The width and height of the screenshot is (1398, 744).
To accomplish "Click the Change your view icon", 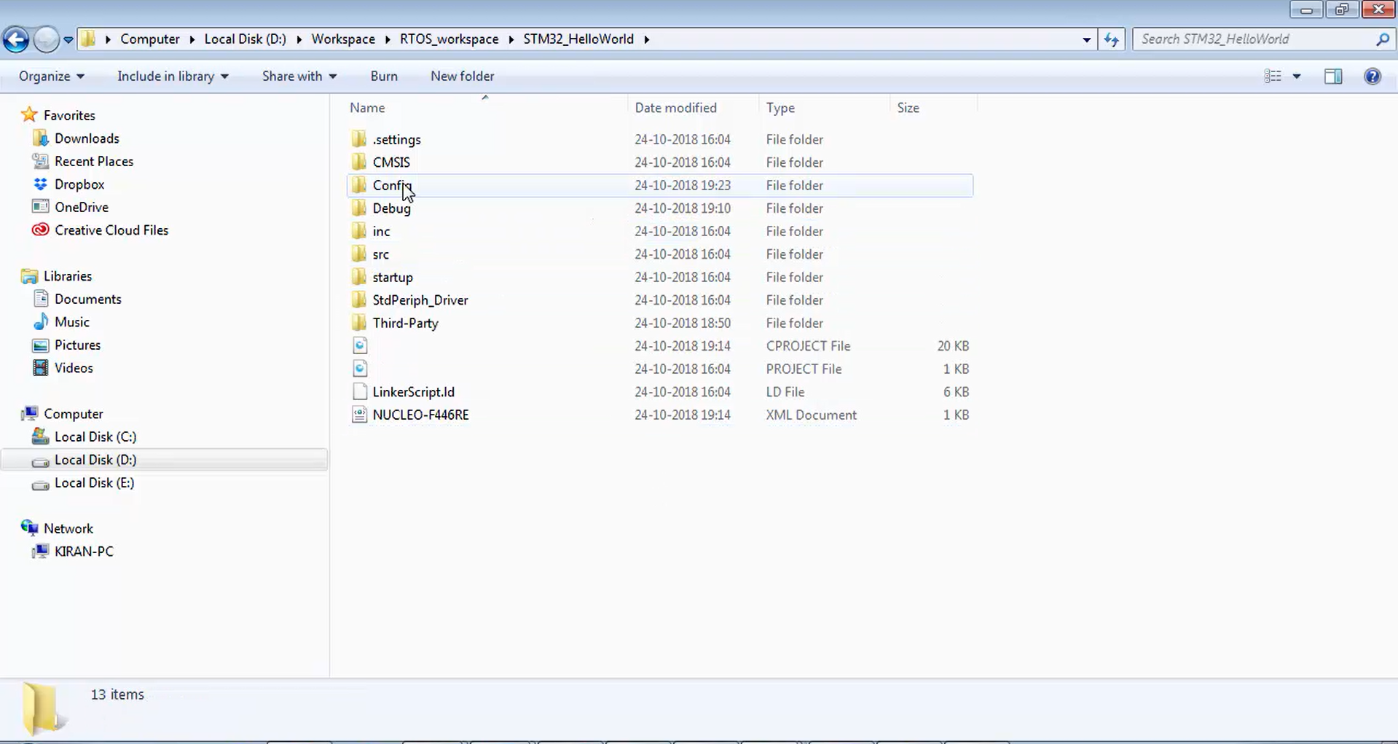I will (1273, 77).
